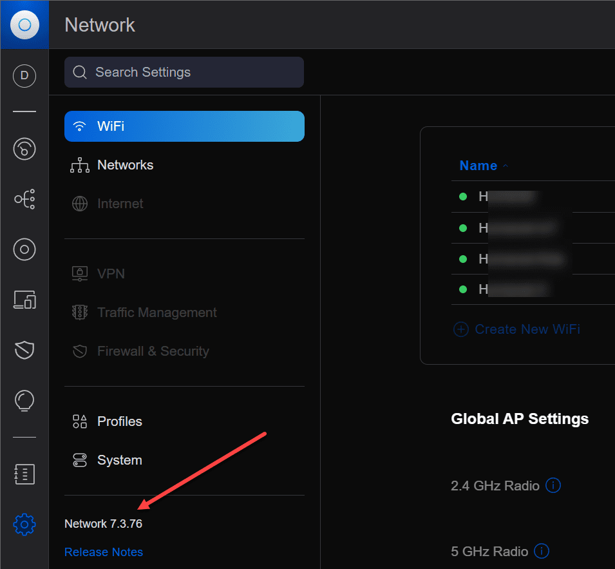This screenshot has width=615, height=569.
Task: Open the shield security icon
Action: (x=24, y=350)
